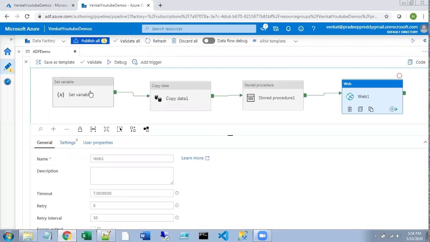
Task: Click the Name field containing Web1
Action: pos(132,159)
